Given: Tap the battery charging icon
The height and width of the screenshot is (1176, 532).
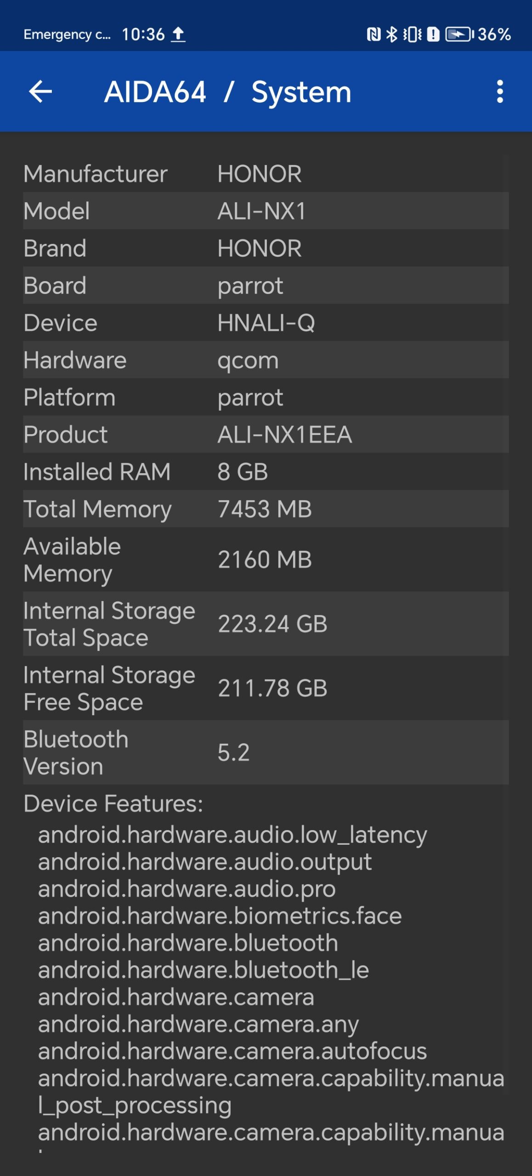Looking at the screenshot, I should tap(459, 34).
